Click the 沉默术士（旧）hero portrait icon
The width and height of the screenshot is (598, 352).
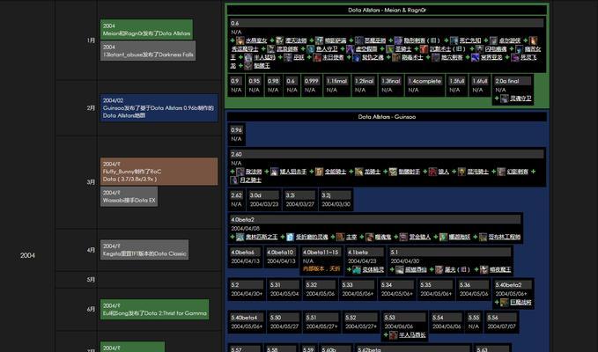[x=424, y=48]
